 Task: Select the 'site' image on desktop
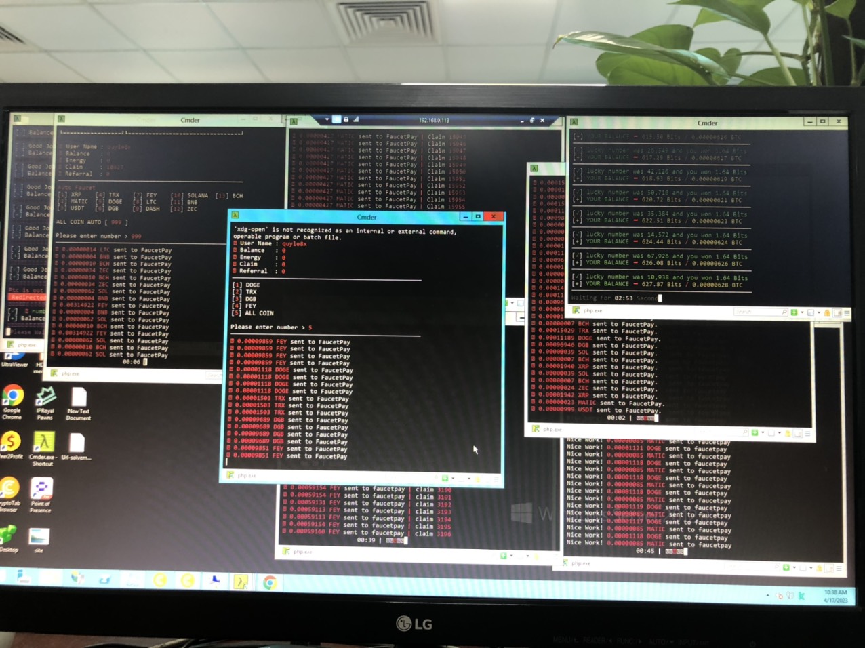pyautogui.click(x=39, y=540)
